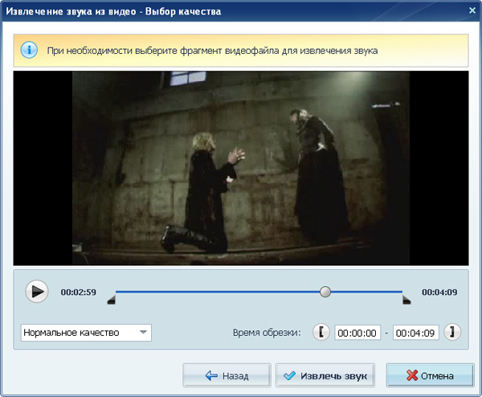Click the total duration label beside the timeline
Viewport: 482px width, 397px height.
pos(439,292)
